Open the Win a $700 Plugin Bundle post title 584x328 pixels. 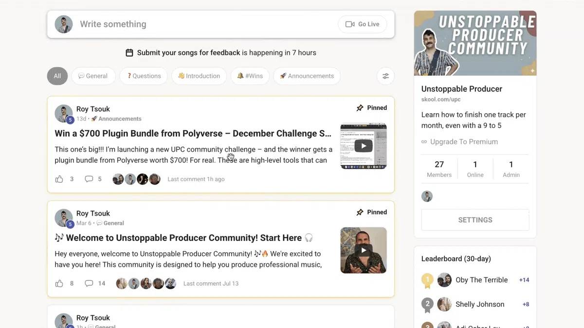pyautogui.click(x=193, y=134)
